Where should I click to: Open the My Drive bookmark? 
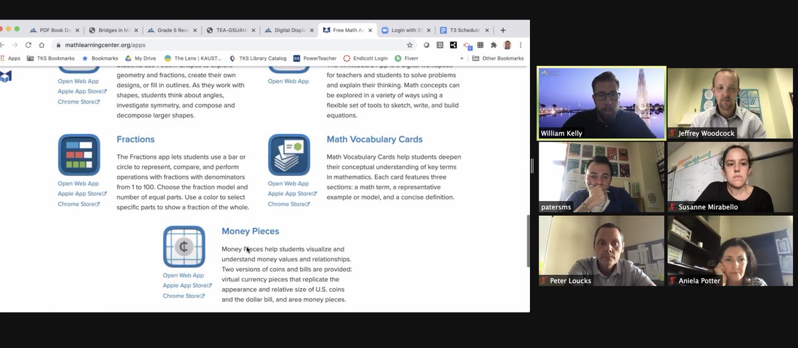pyautogui.click(x=140, y=58)
